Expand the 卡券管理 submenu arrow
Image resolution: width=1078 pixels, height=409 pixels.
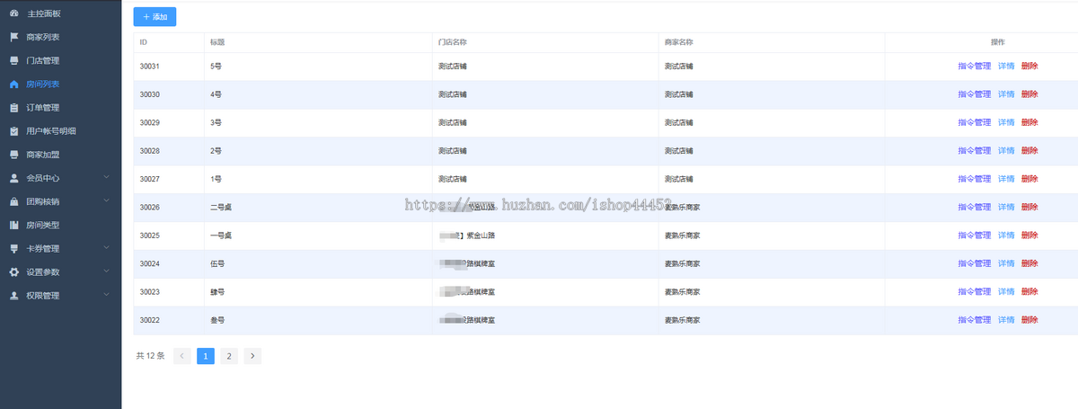[x=107, y=247]
